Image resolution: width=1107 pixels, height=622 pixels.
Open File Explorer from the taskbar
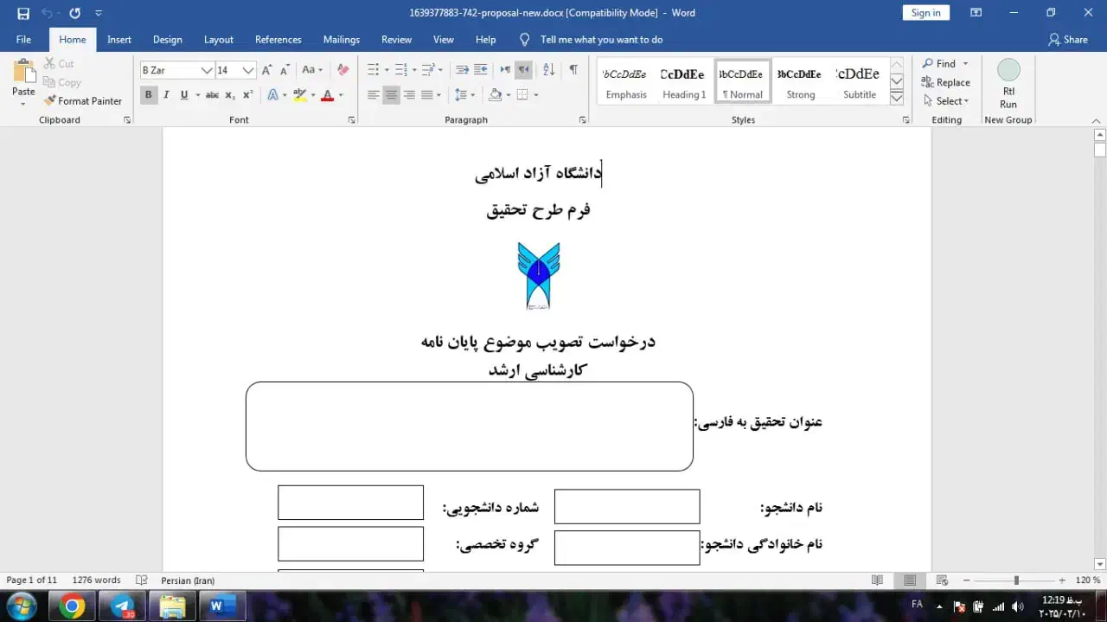pos(172,606)
